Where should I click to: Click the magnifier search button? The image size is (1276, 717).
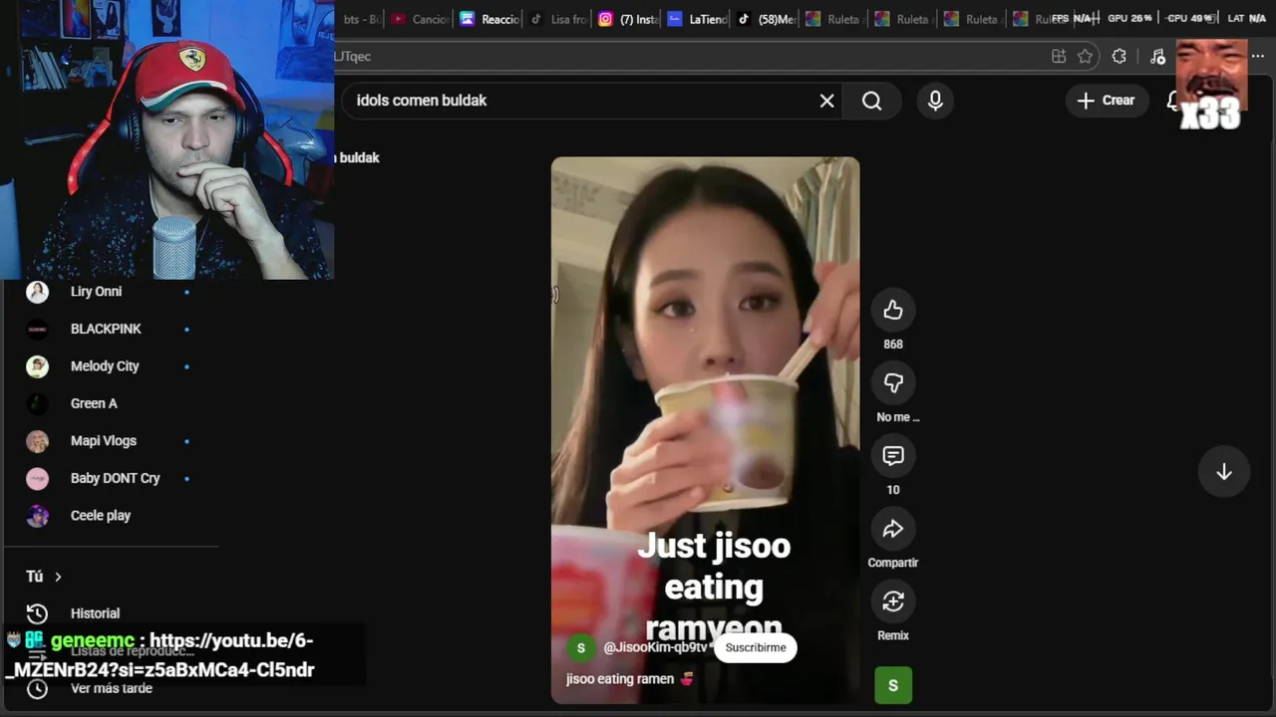coord(872,101)
